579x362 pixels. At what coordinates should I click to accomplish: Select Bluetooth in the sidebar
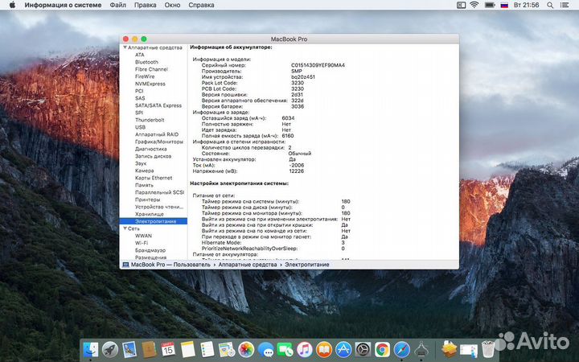point(146,62)
